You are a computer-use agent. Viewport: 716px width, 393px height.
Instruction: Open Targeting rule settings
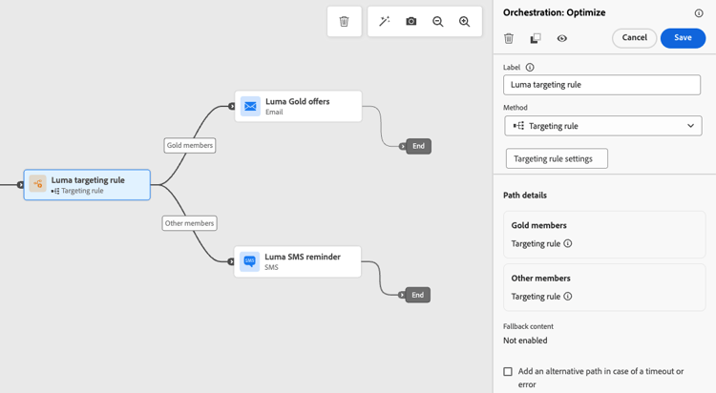point(557,158)
